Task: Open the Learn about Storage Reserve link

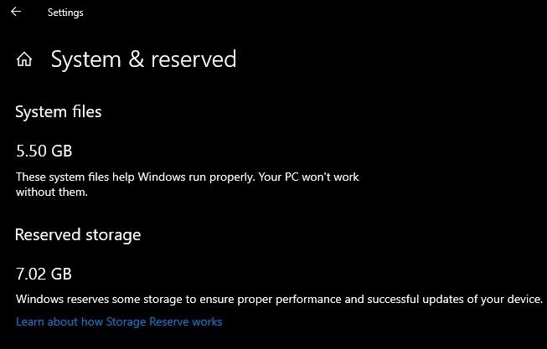Action: [119, 321]
